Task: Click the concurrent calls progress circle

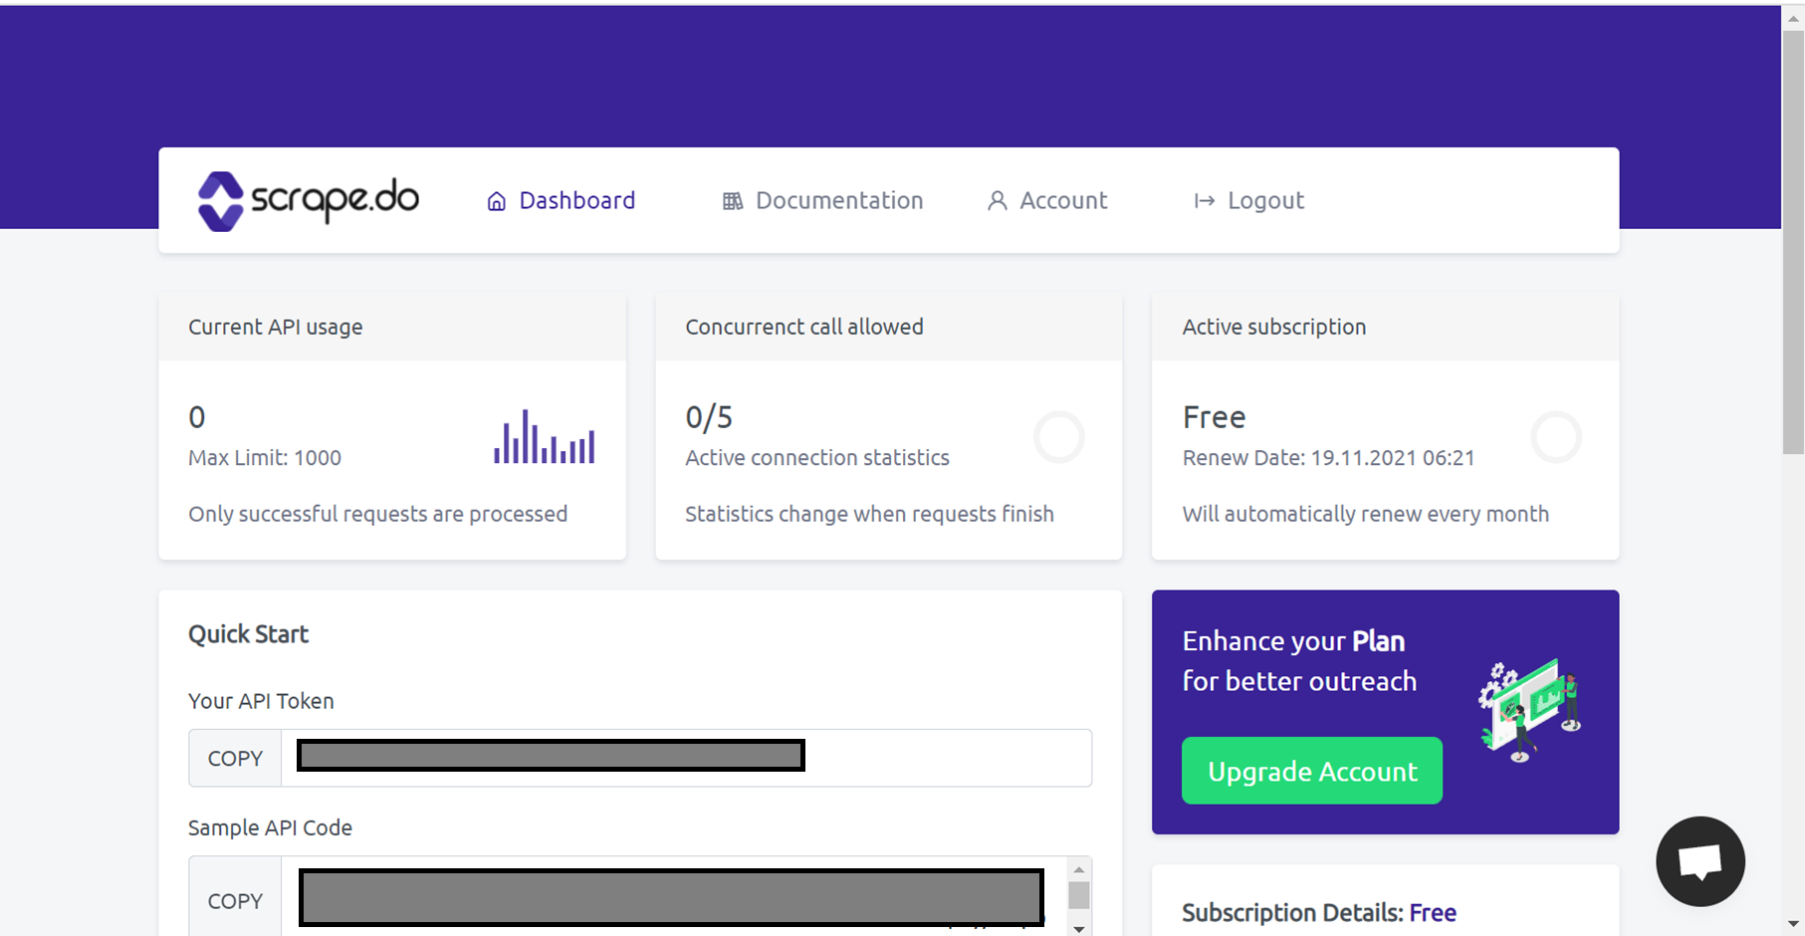Action: click(1058, 437)
